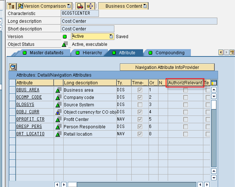Viewport: 235px width, 187px height.
Task: Click Profit Center status icon
Action: 58,119
